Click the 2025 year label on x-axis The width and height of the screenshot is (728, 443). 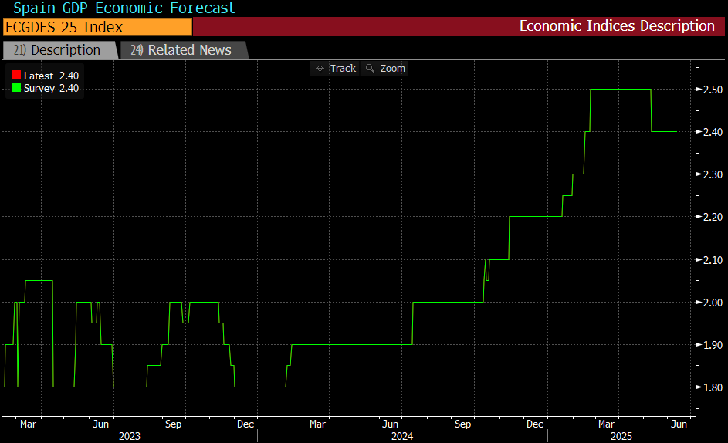coord(621,436)
